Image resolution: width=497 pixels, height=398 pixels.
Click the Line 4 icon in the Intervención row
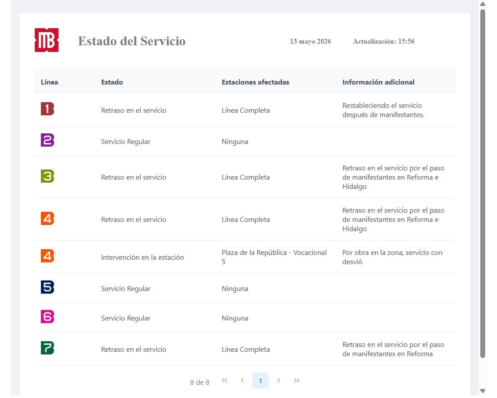(x=48, y=256)
